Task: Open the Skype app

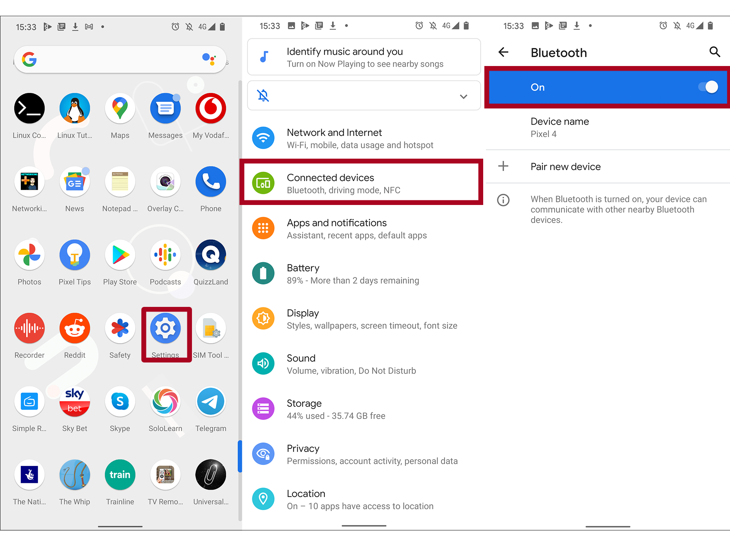Action: 120,401
